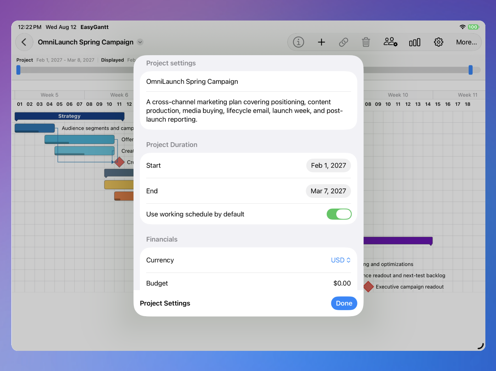Go back with the chevron button
Image resolution: width=496 pixels, height=371 pixels.
pos(24,42)
